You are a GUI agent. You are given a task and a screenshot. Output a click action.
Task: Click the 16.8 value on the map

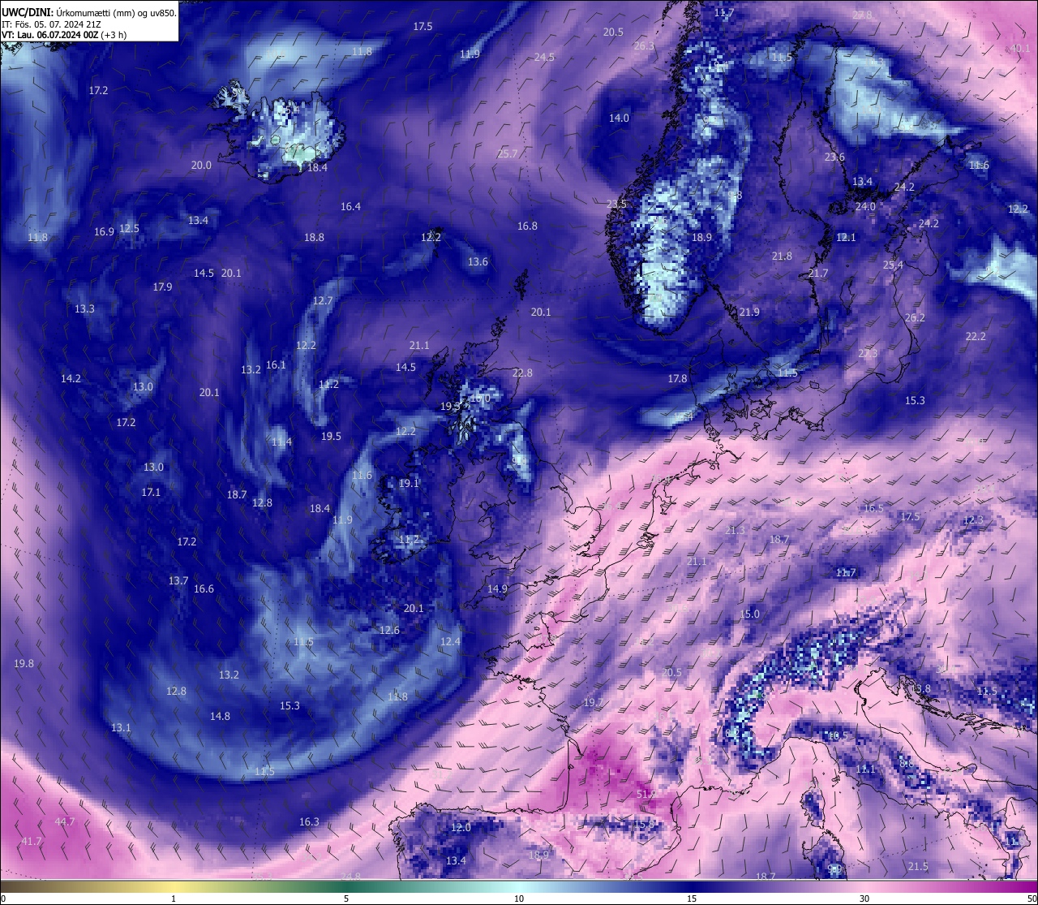(527, 226)
